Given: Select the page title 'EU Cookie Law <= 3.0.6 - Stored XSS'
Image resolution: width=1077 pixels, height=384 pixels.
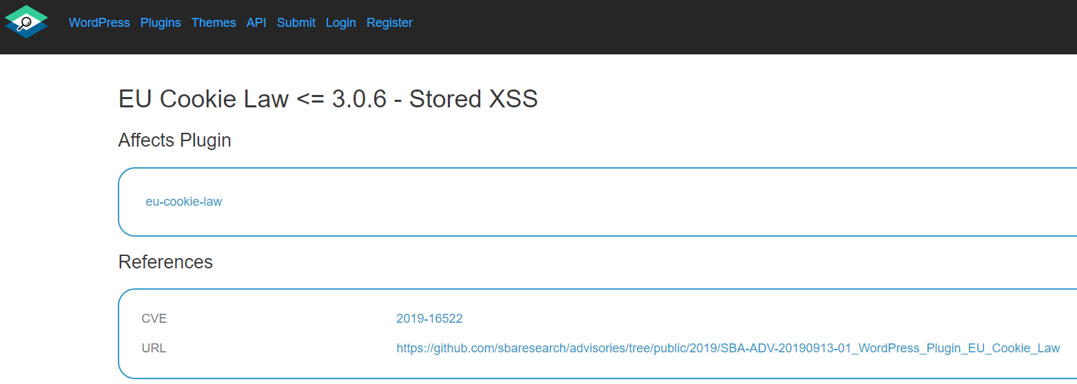Looking at the screenshot, I should [x=328, y=99].
